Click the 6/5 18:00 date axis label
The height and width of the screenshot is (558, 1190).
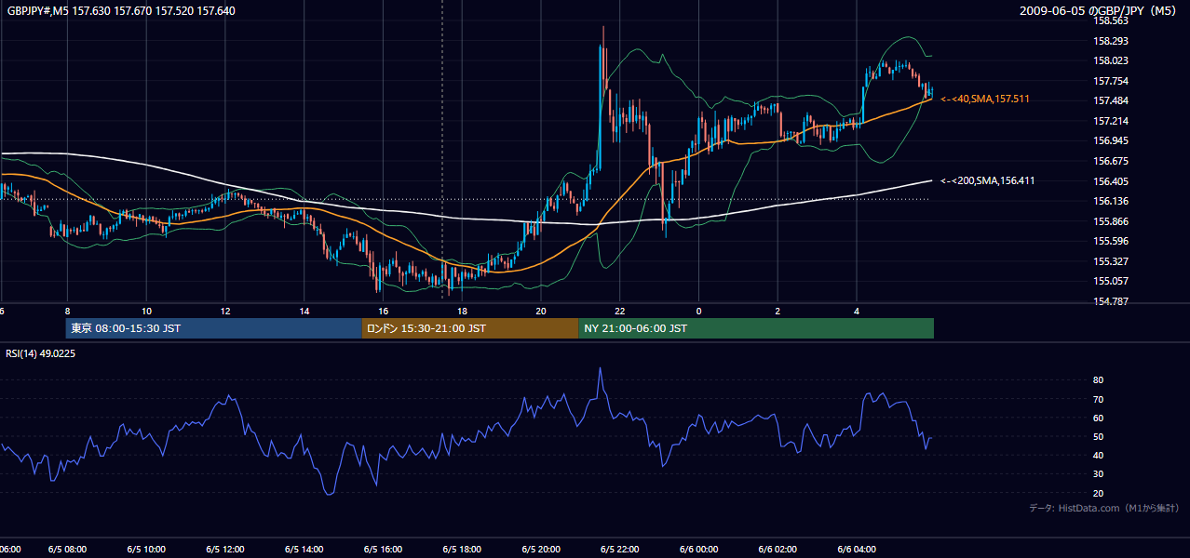click(x=462, y=550)
